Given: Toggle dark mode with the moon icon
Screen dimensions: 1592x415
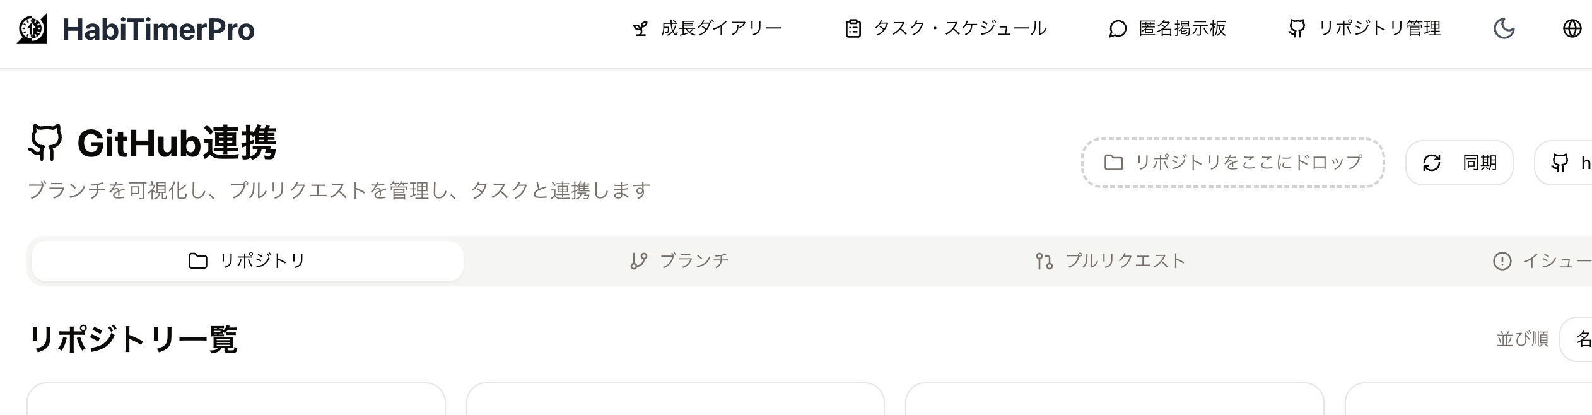Looking at the screenshot, I should click(x=1504, y=28).
